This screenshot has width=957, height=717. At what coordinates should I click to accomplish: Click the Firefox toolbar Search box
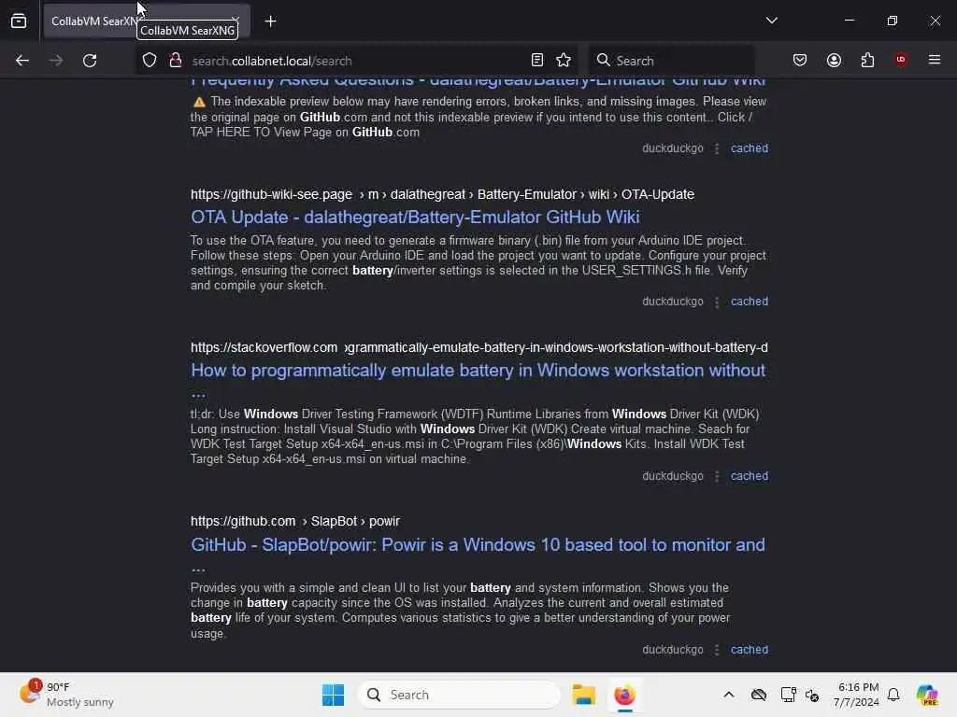(671, 61)
